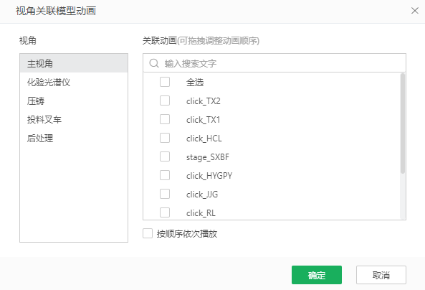Image resolution: width=425 pixels, height=290 pixels.
Task: Open the 后处理 view entry
Action: tap(74, 139)
